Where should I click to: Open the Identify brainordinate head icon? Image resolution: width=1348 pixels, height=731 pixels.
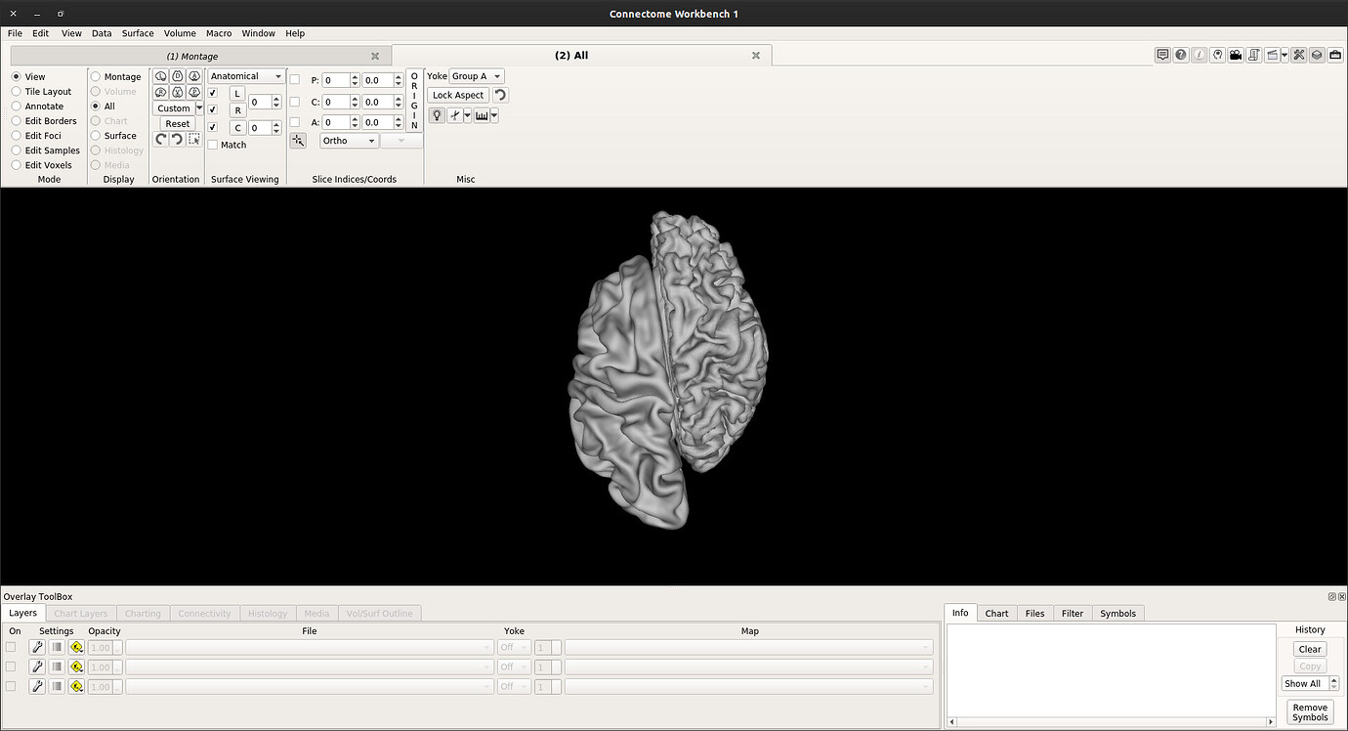[1217, 55]
